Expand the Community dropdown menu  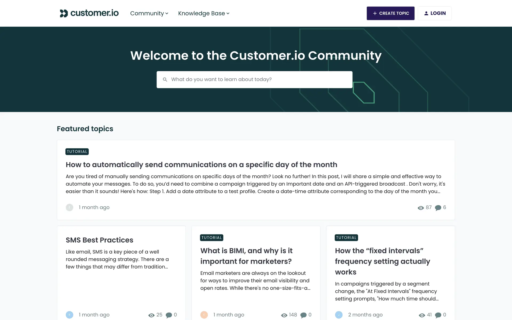pos(149,13)
